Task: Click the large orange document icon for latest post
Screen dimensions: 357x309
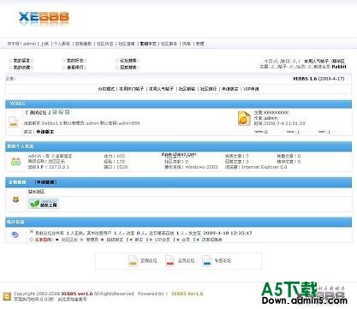Action: pyautogui.click(x=244, y=118)
